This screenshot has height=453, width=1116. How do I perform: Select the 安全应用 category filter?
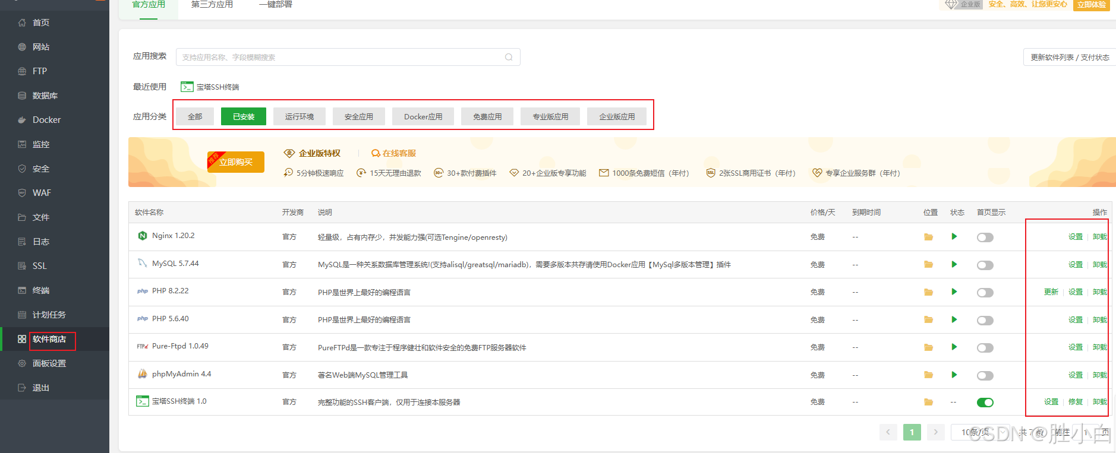(359, 116)
